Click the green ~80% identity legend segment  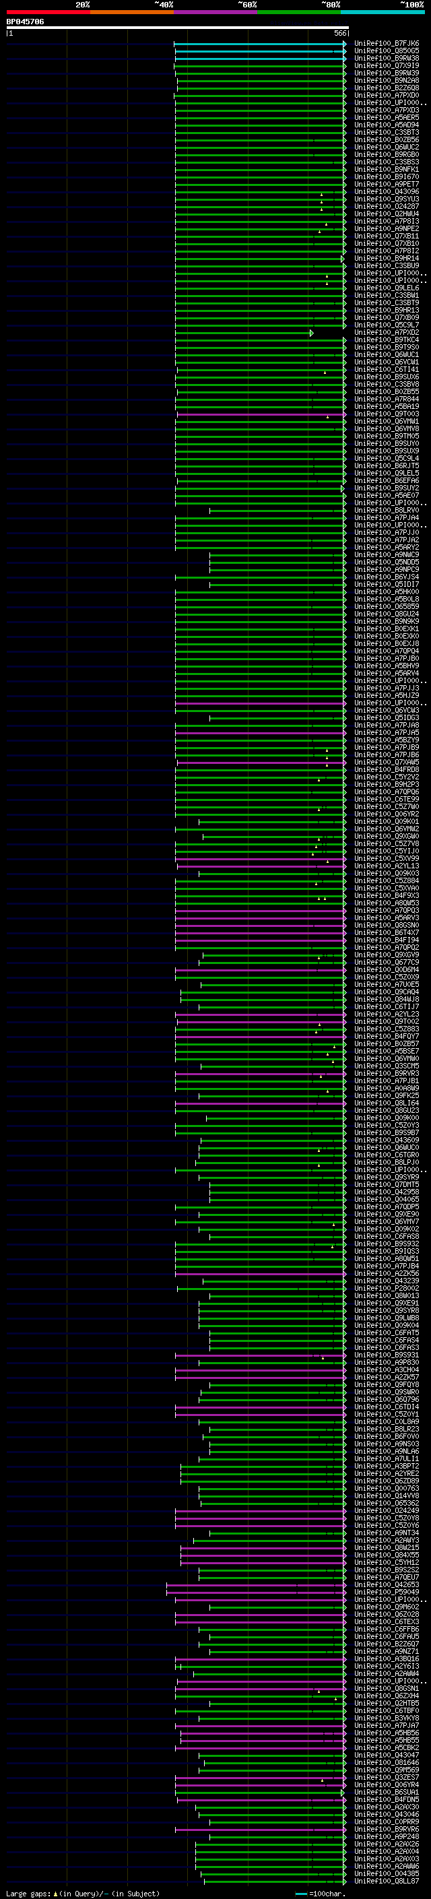(299, 12)
